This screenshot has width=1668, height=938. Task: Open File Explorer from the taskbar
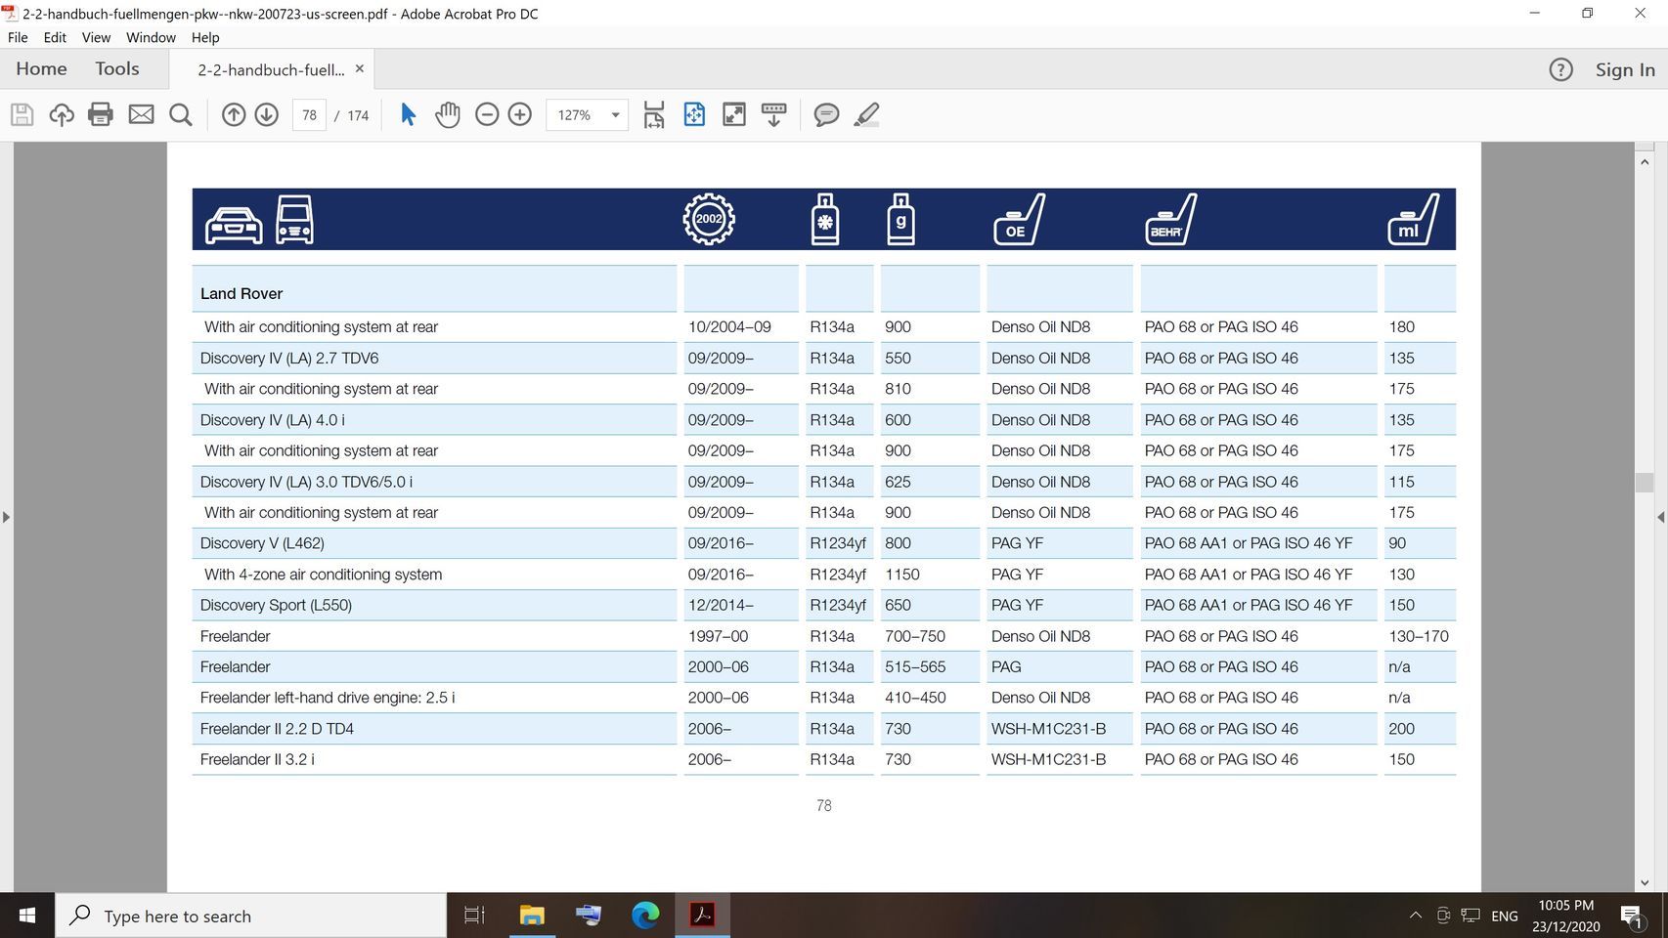(x=532, y=916)
